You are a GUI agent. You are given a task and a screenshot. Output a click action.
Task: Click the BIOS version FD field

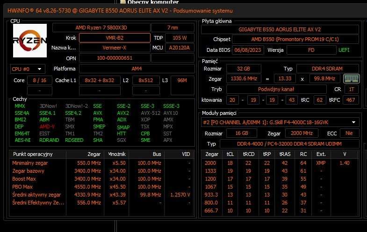pos(311,50)
